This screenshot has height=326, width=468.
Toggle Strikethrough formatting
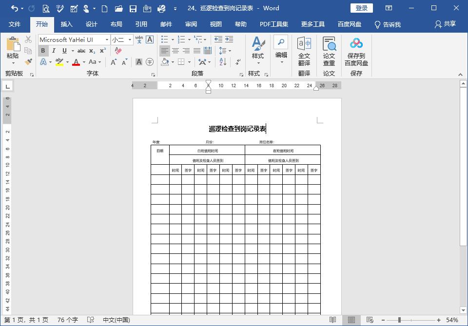pyautogui.click(x=81, y=51)
